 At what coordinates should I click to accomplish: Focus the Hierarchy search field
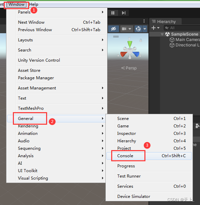click(182, 28)
